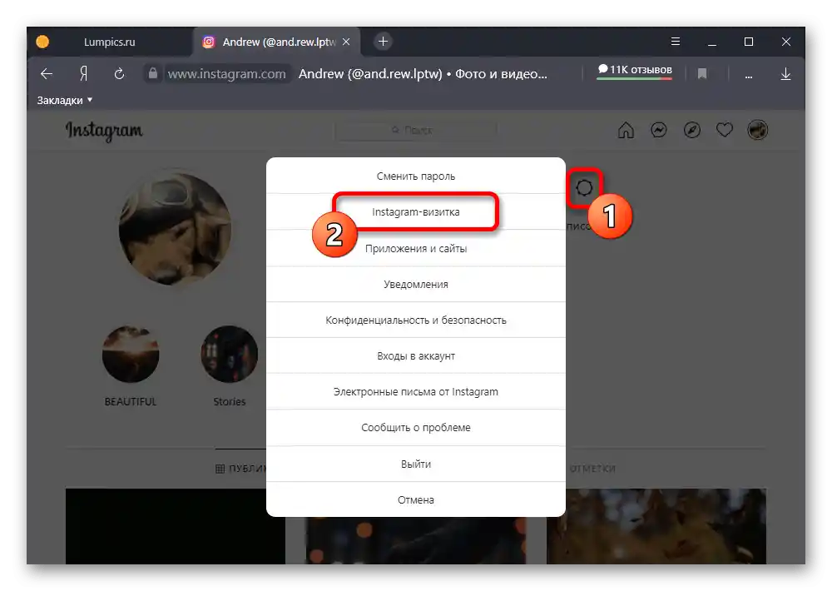The height and width of the screenshot is (591, 832).
Task: Go to Instagram home icon
Action: click(626, 130)
